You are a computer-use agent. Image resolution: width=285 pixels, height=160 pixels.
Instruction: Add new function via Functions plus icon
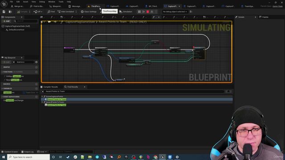pos(37,72)
